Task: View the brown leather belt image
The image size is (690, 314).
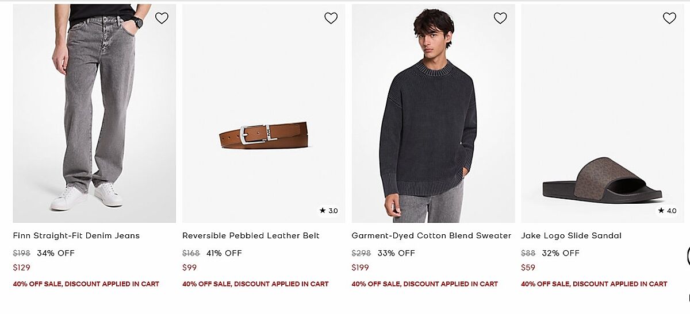Action: 263,135
